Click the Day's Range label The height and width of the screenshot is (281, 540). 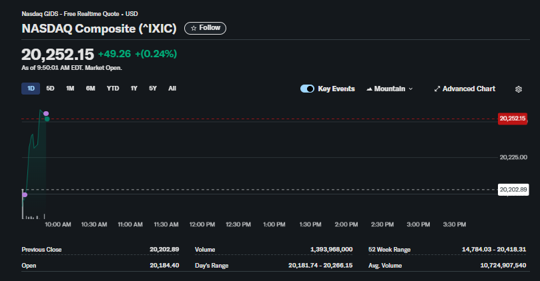tap(212, 266)
